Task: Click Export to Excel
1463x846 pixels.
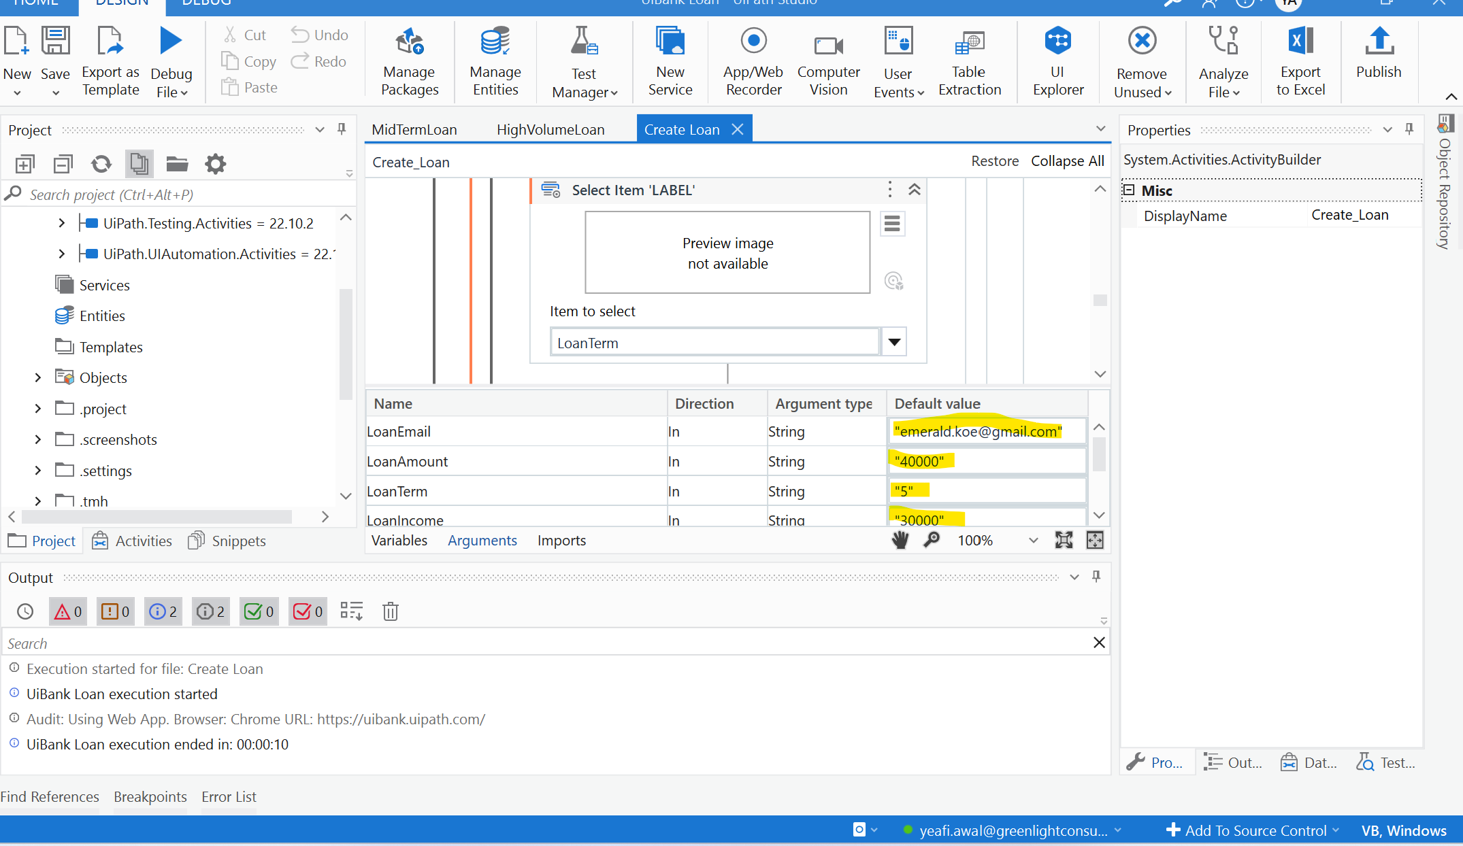Action: coord(1300,61)
